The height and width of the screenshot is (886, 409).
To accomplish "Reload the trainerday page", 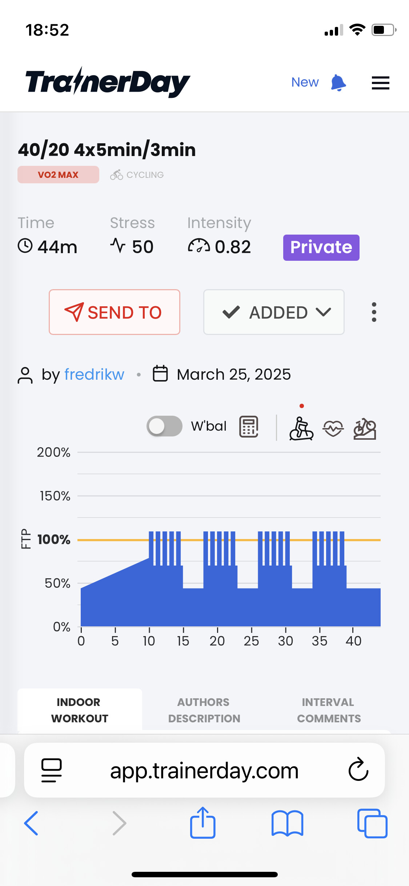I will [358, 769].
